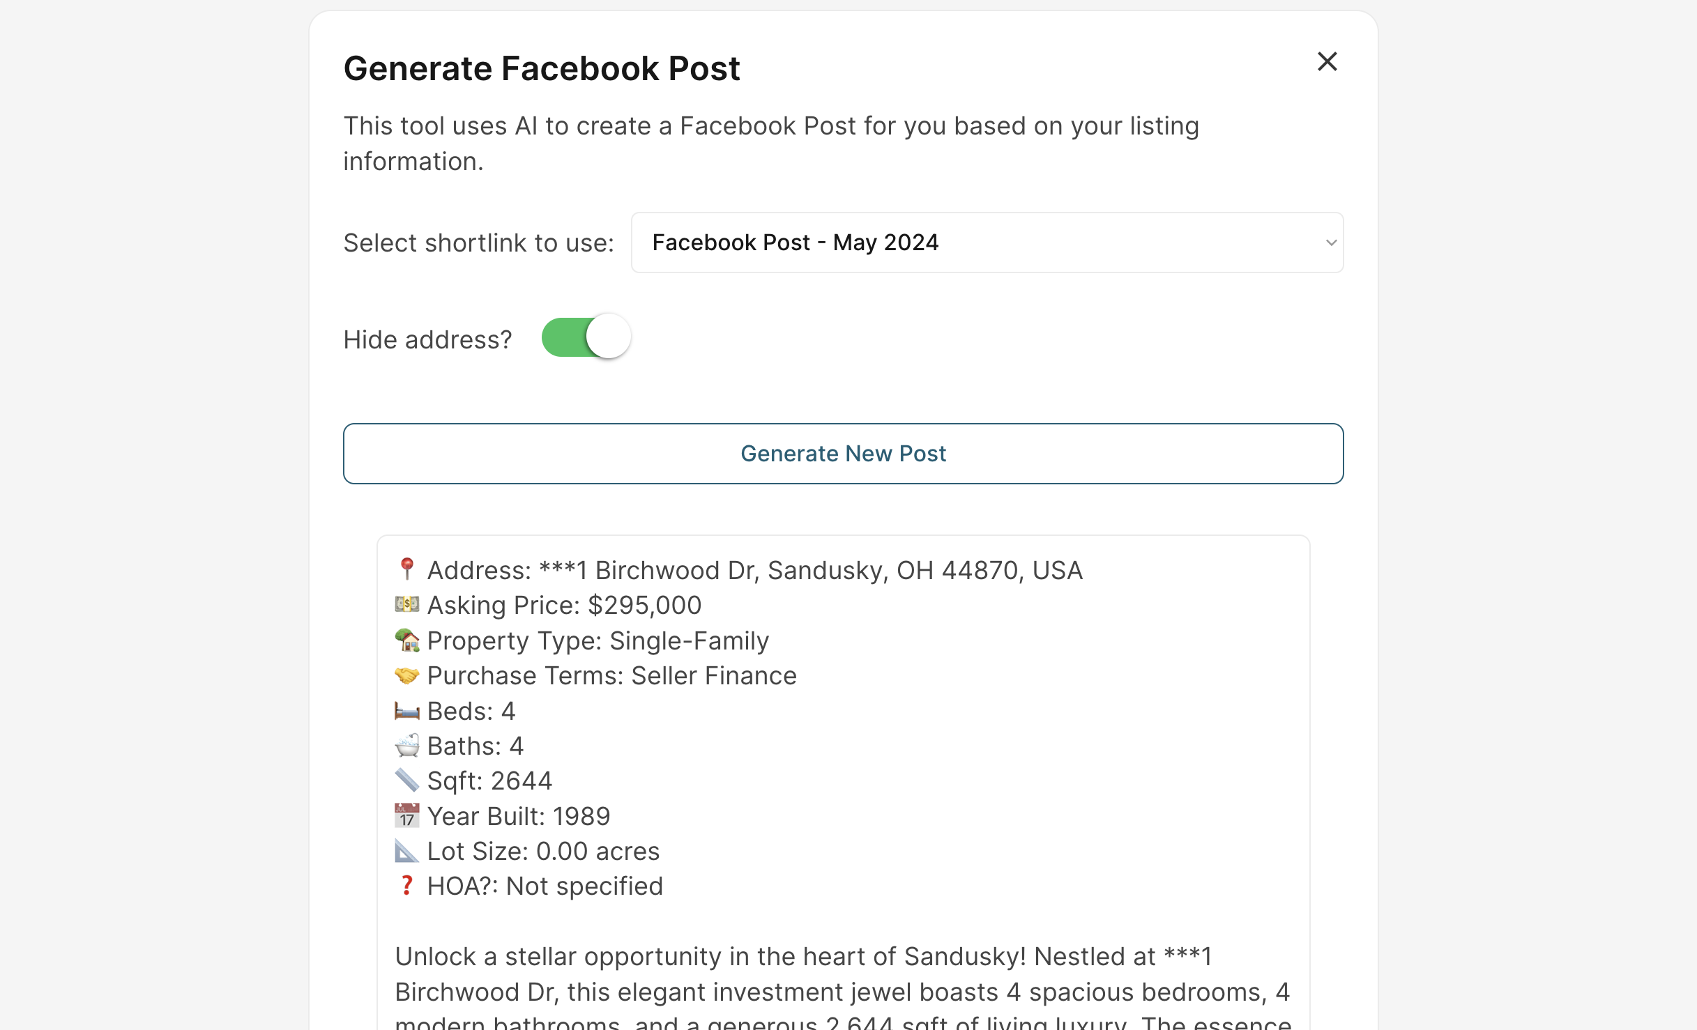Click the handshake Purchase Terms emoji
The image size is (1697, 1030).
[x=406, y=675]
